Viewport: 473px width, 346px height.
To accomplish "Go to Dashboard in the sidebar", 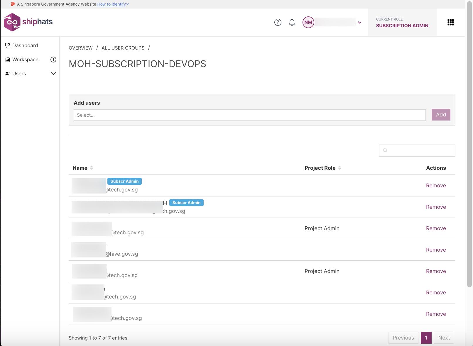I will tap(25, 45).
